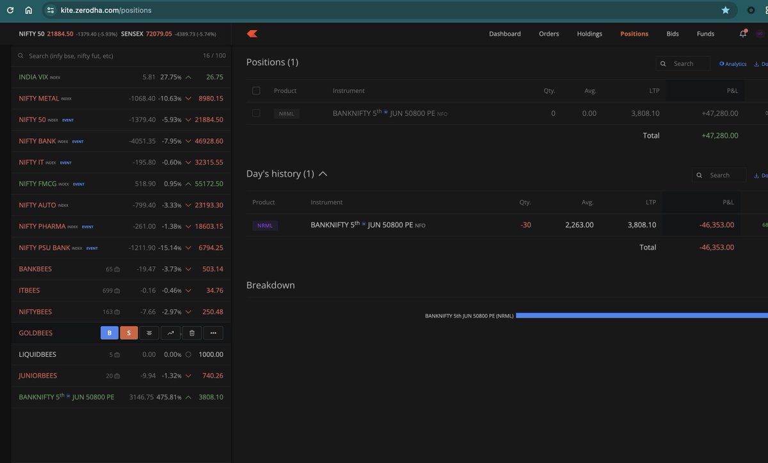Viewport: 768px width, 463px height.
Task: Click the Positions download icon
Action: (x=756, y=64)
